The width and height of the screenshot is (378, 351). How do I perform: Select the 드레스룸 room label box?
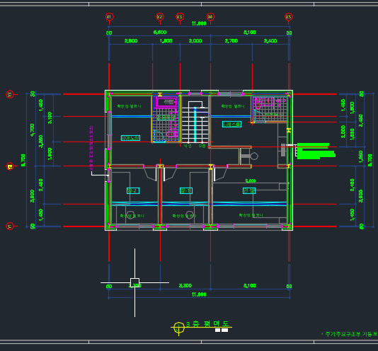tap(231, 124)
